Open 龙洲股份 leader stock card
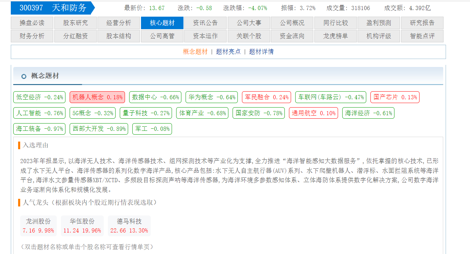This screenshot has width=470, height=254. point(38,226)
